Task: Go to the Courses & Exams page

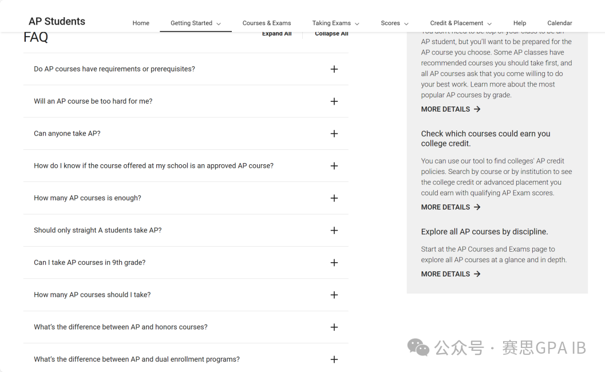Action: [x=267, y=23]
